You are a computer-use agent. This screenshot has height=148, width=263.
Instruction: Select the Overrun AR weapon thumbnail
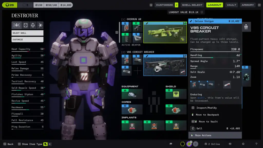click(x=165, y=32)
